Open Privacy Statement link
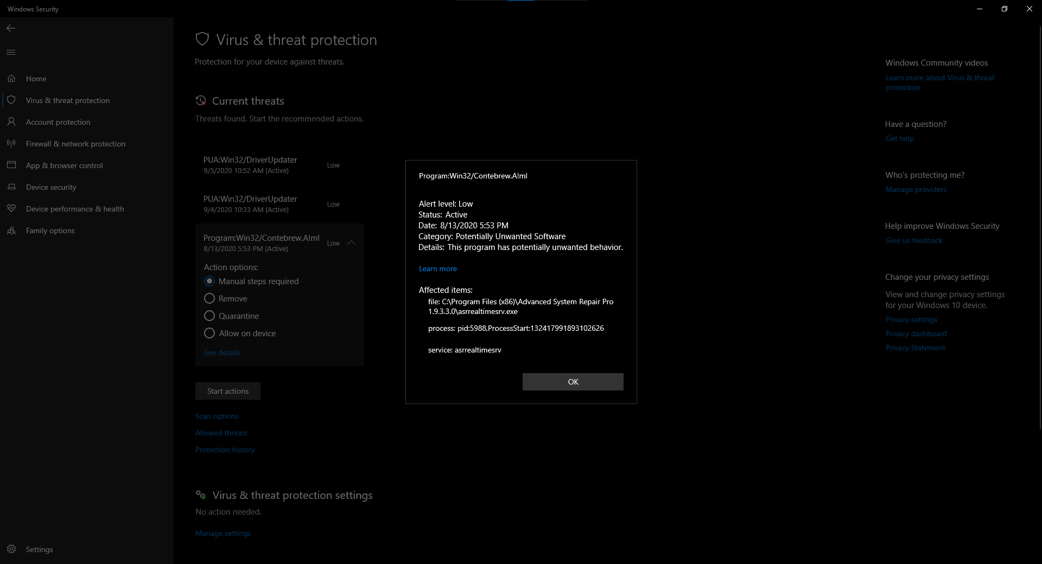 tap(915, 348)
